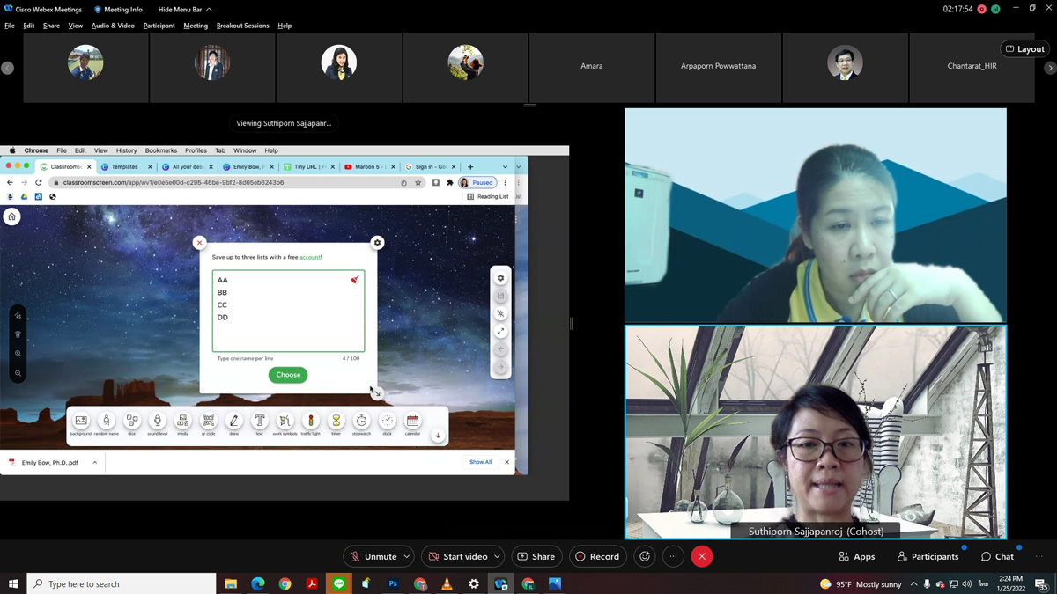Screen dimensions: 1057x594
Task: Open the Chat panel
Action: tap(997, 556)
